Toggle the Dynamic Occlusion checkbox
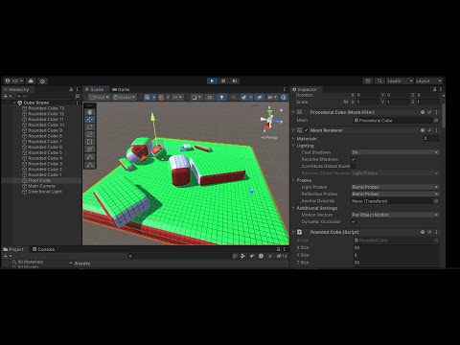The image size is (460, 345). (354, 221)
